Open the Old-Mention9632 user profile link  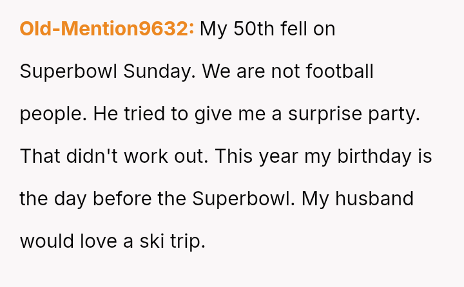point(107,29)
